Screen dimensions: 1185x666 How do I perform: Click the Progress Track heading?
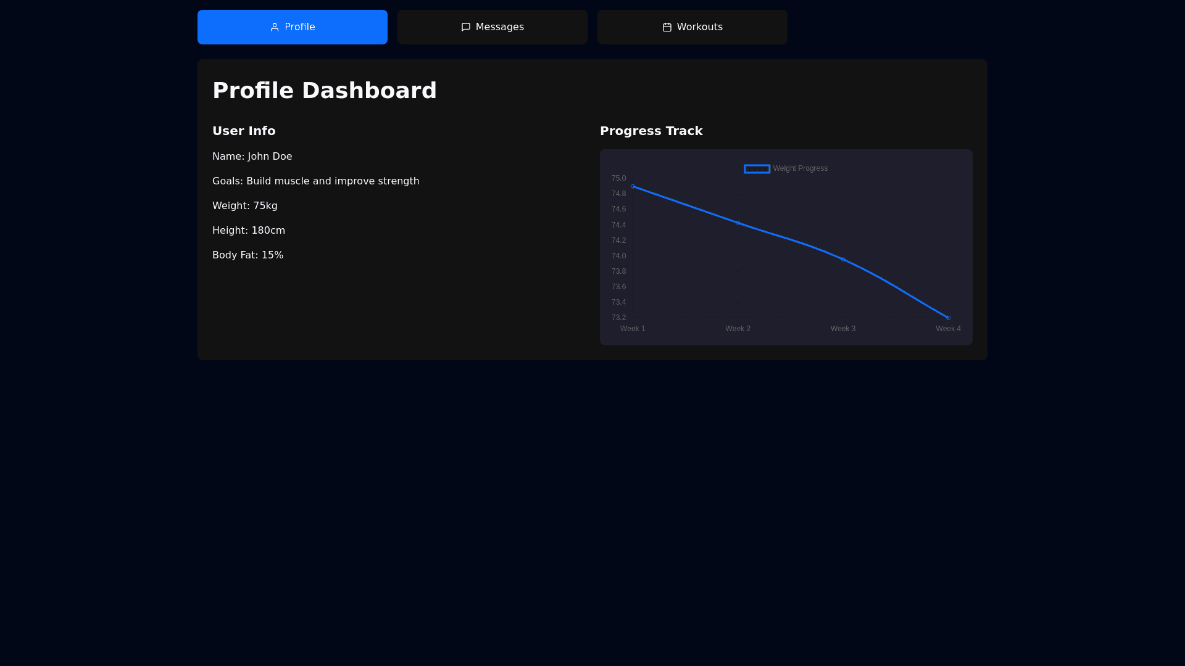pos(651,131)
